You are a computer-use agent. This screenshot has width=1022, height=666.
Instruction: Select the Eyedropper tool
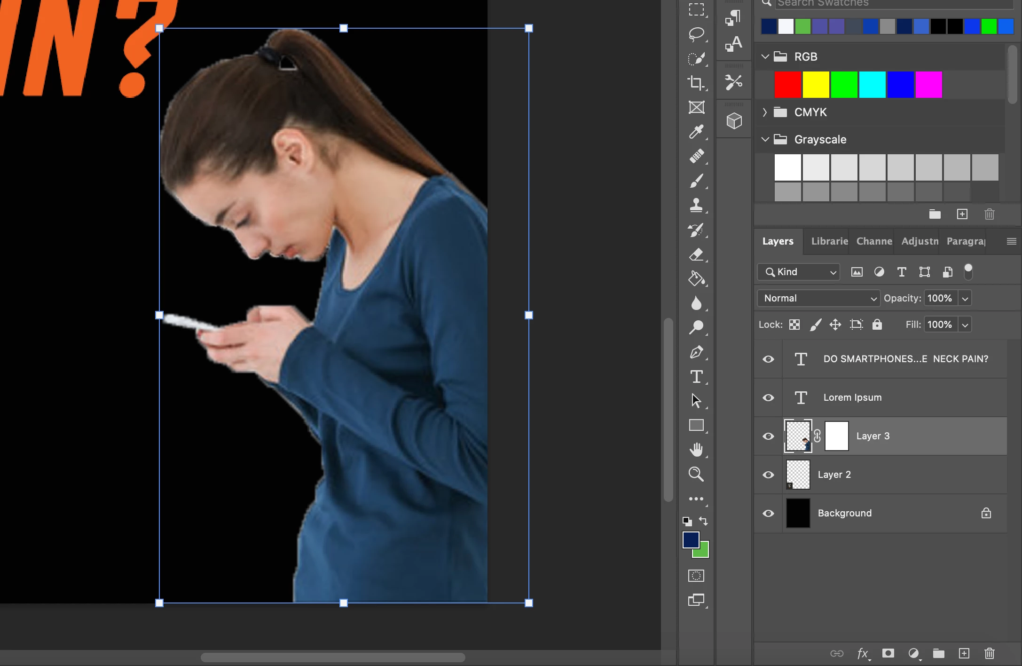click(696, 132)
